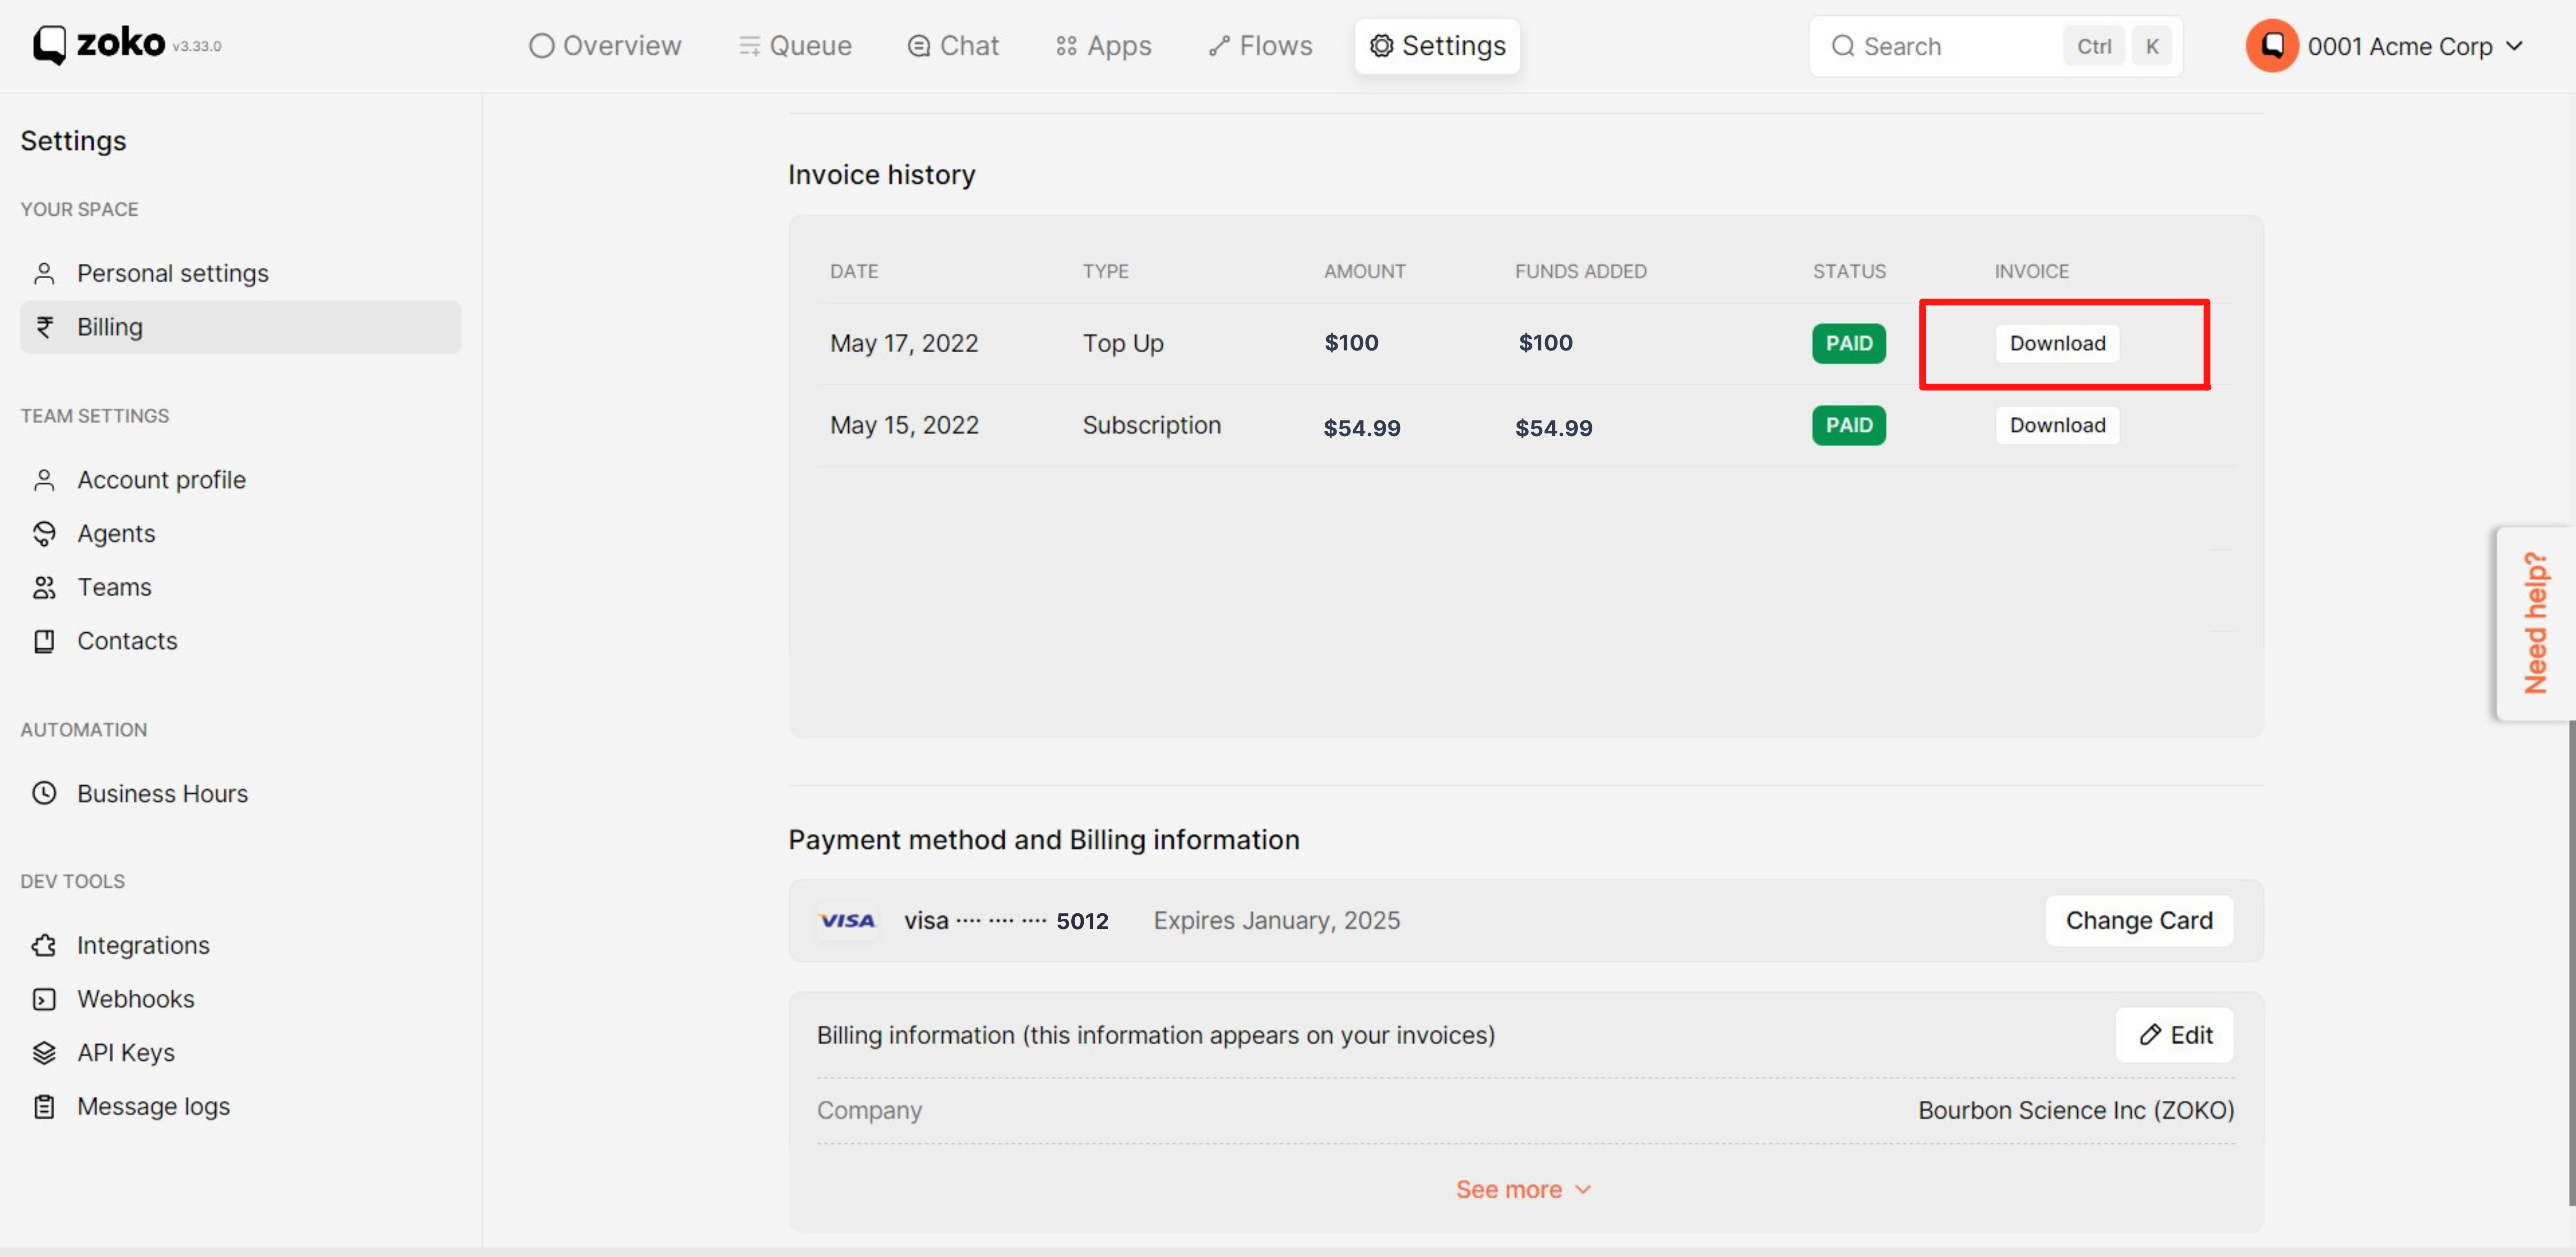Click the Subscription type cell
The image size is (2576, 1257).
pos(1152,425)
